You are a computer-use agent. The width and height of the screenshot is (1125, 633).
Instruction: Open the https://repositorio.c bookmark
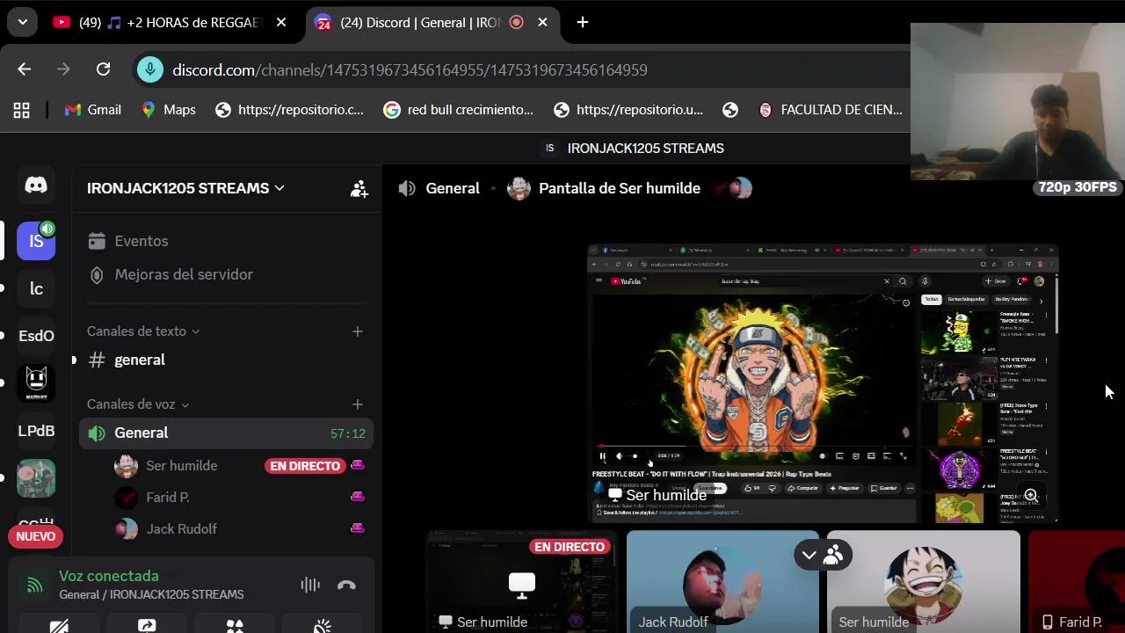coord(289,110)
